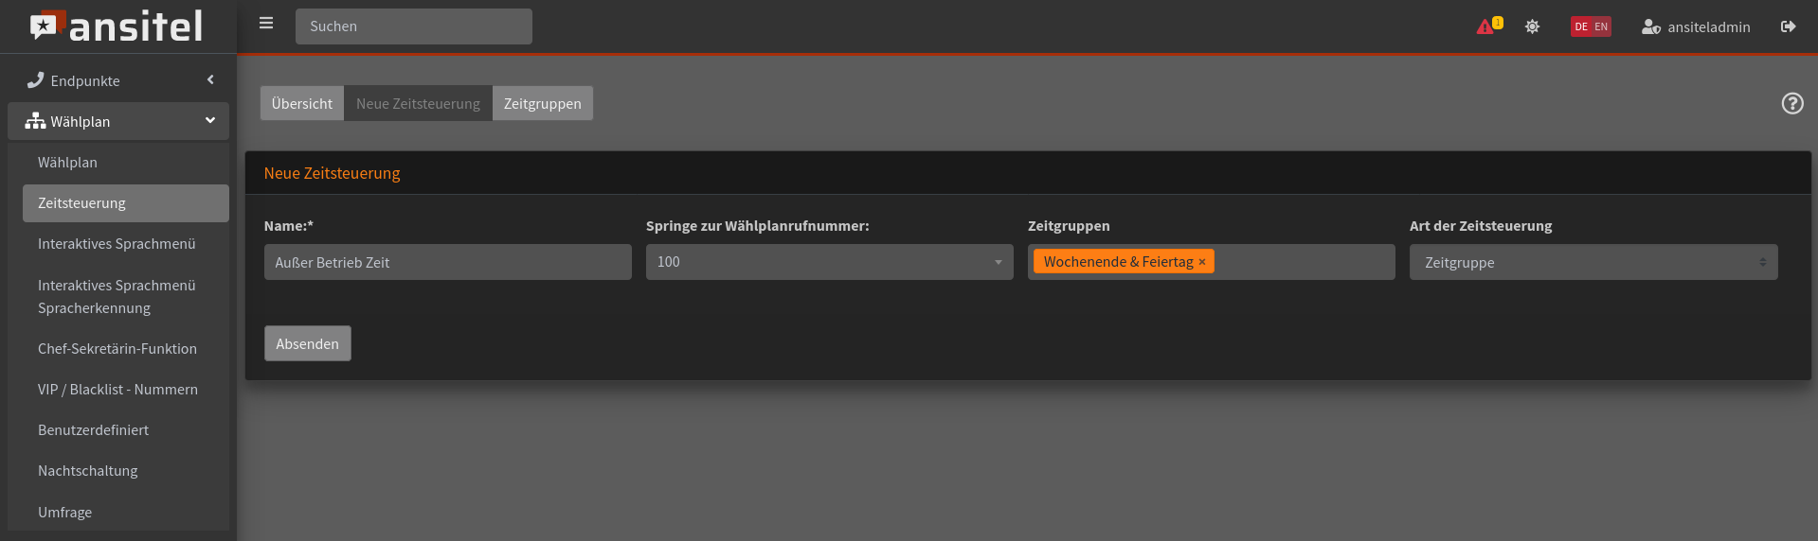Remove the Wochenende & Feiertag tag
Viewport: 1818px width, 541px height.
(x=1202, y=262)
